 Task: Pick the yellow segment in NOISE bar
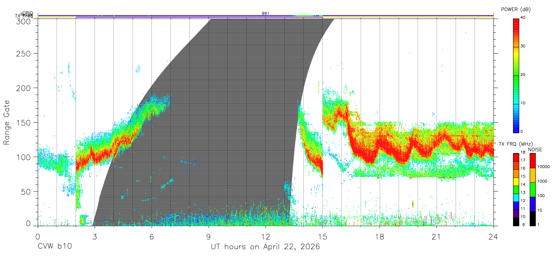pos(532,175)
